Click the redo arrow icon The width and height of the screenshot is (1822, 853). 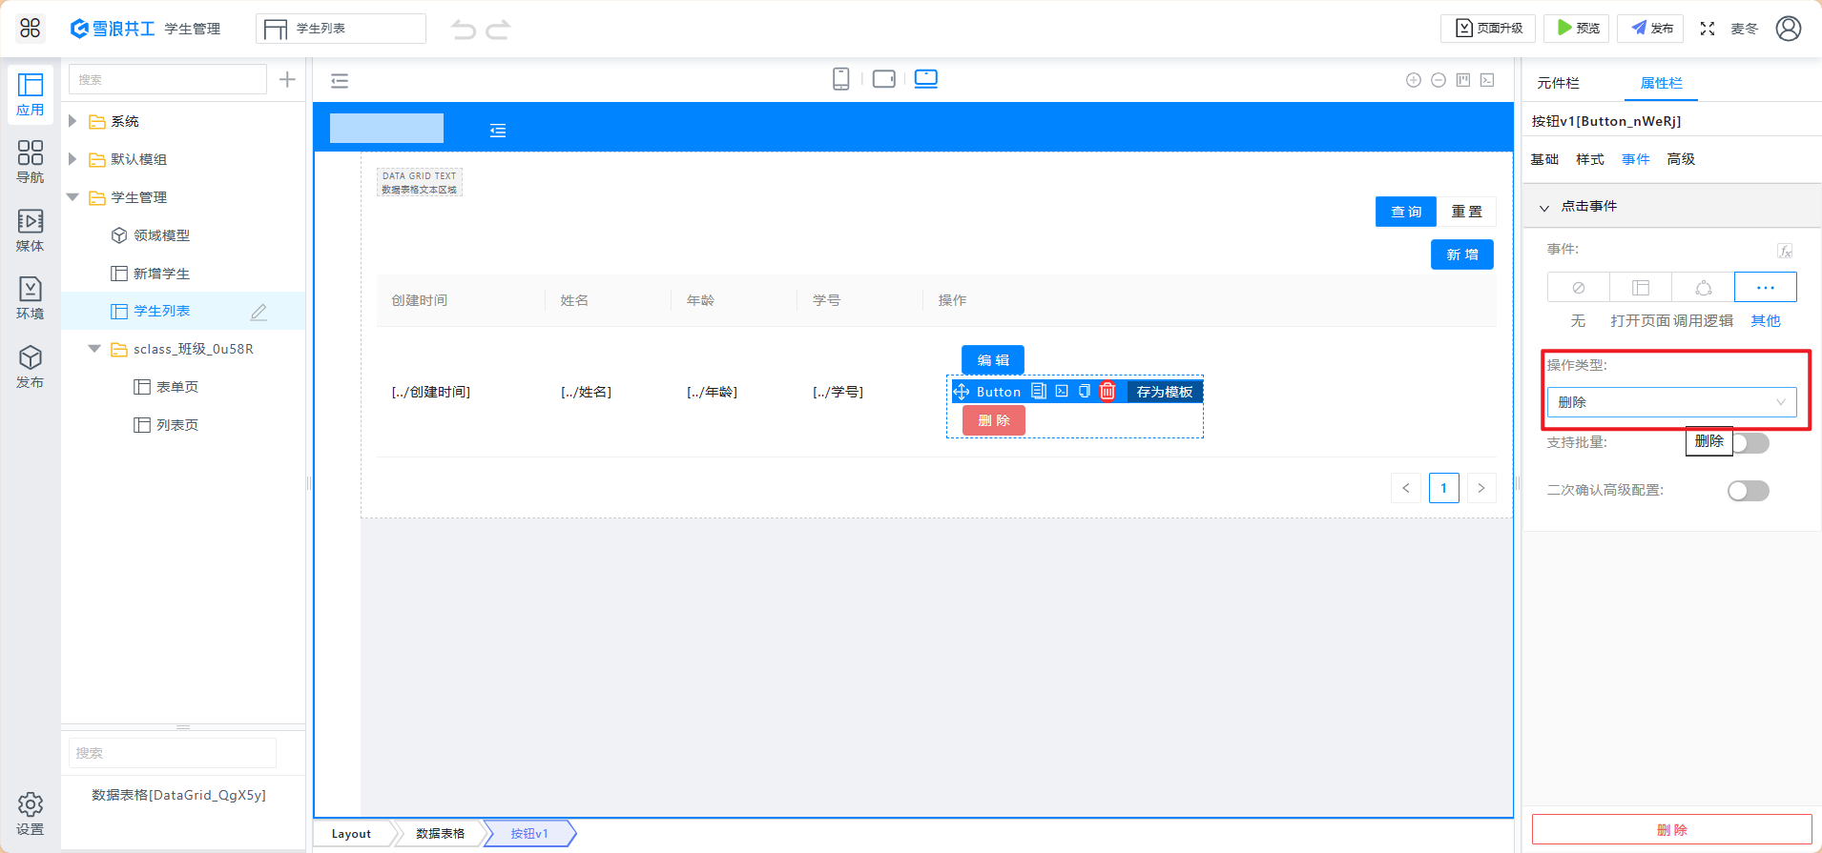click(x=498, y=30)
